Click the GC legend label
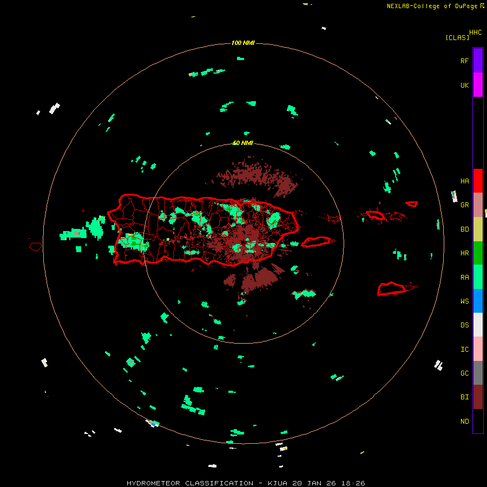487x487 pixels. pos(464,373)
